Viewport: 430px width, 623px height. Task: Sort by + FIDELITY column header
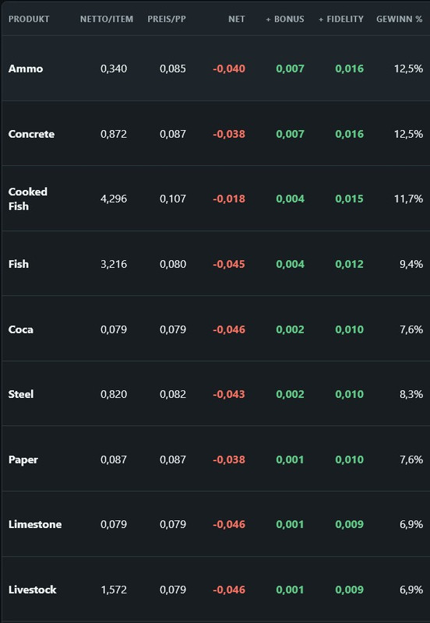click(x=341, y=19)
